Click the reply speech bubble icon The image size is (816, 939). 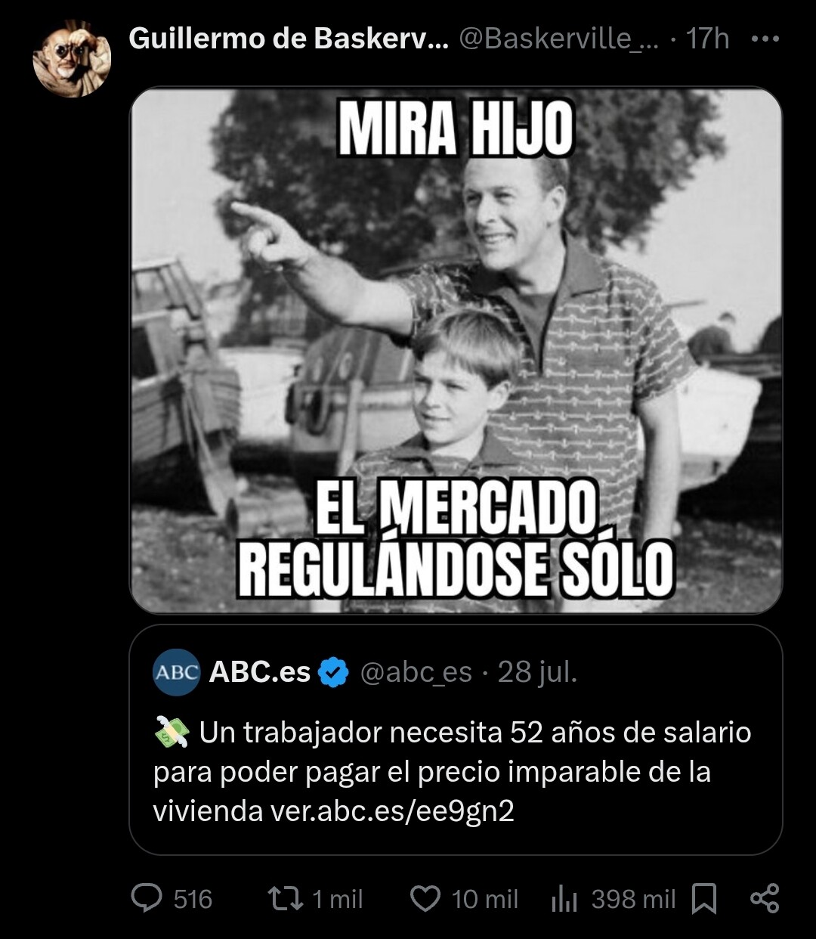[x=147, y=898]
